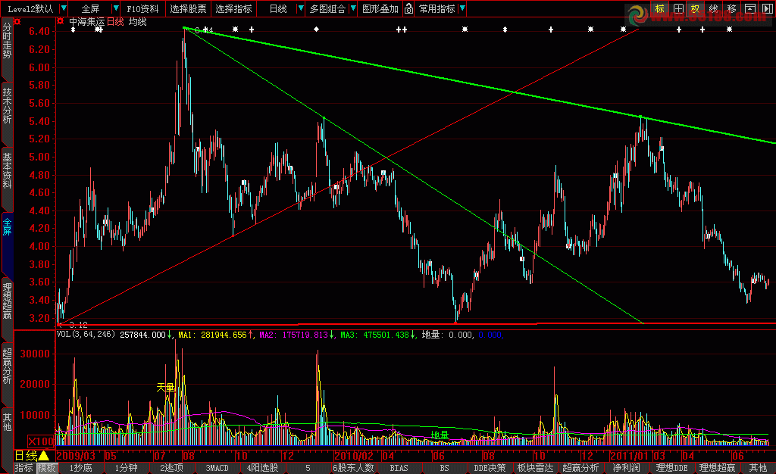
Task: Click the X100 volume scale box
Action: [41, 441]
